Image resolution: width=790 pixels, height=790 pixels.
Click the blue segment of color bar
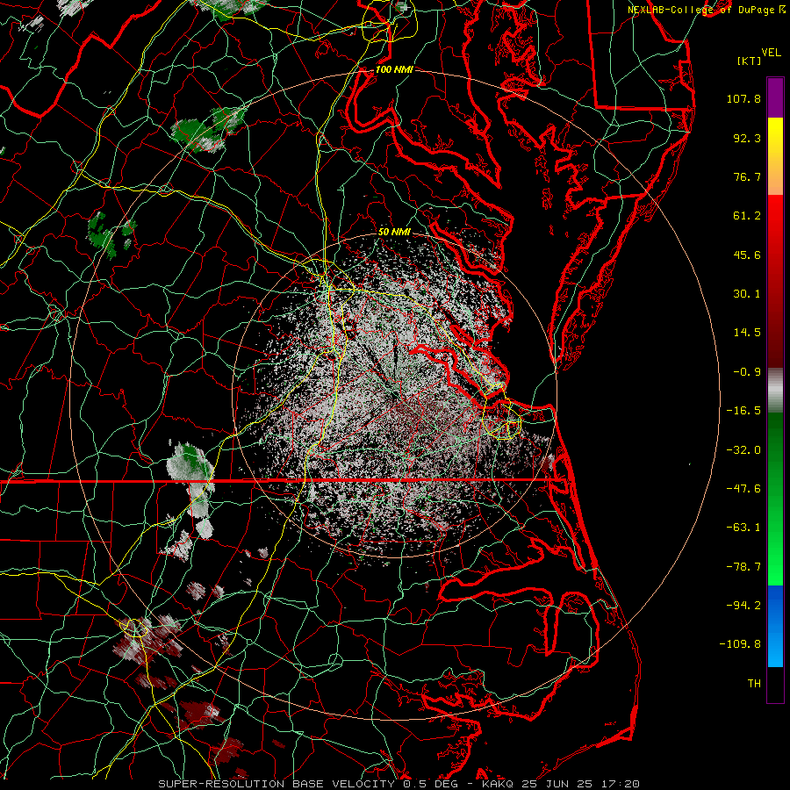(775, 626)
